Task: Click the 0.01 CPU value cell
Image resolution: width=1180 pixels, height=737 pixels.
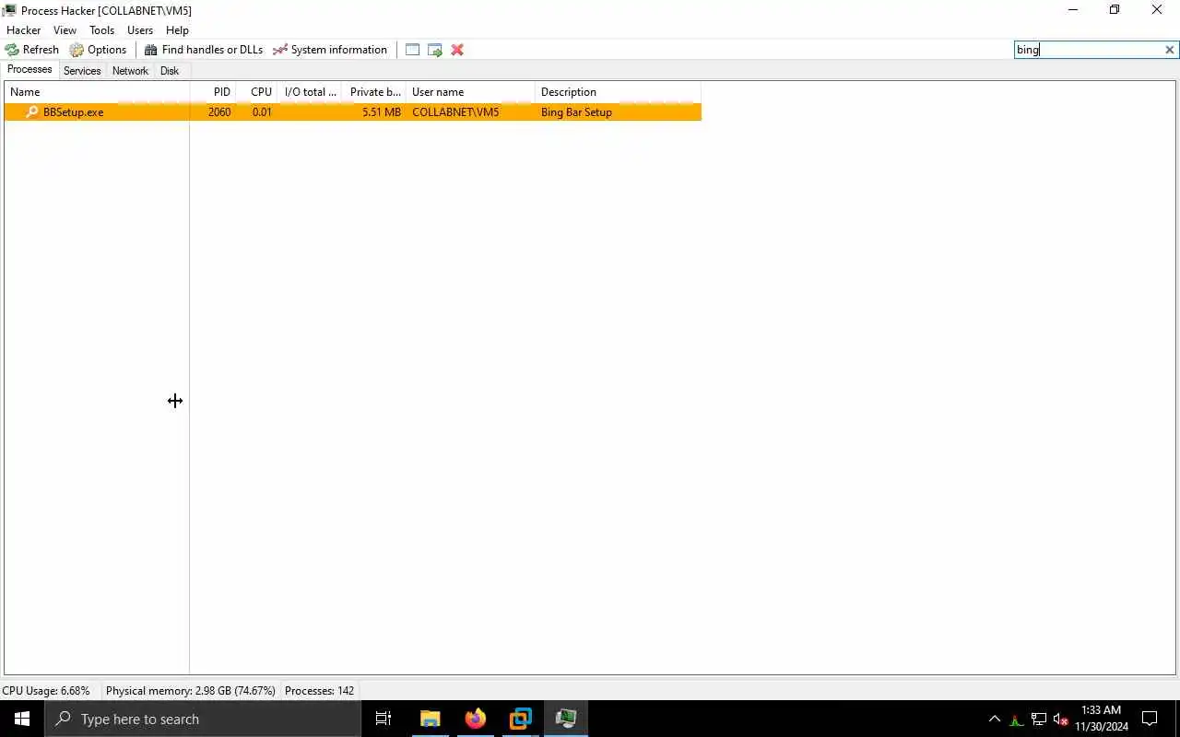Action: [262, 112]
